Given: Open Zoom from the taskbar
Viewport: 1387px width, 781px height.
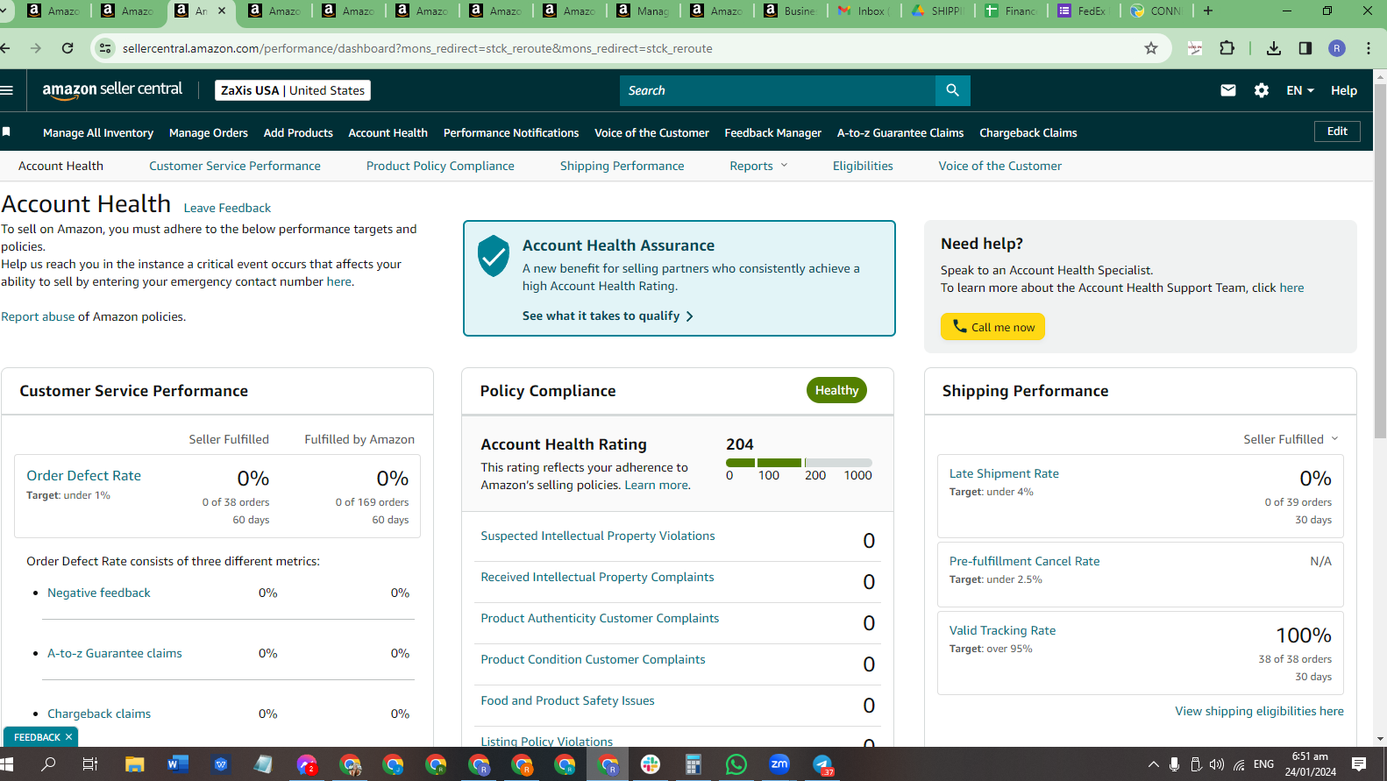Looking at the screenshot, I should point(779,764).
